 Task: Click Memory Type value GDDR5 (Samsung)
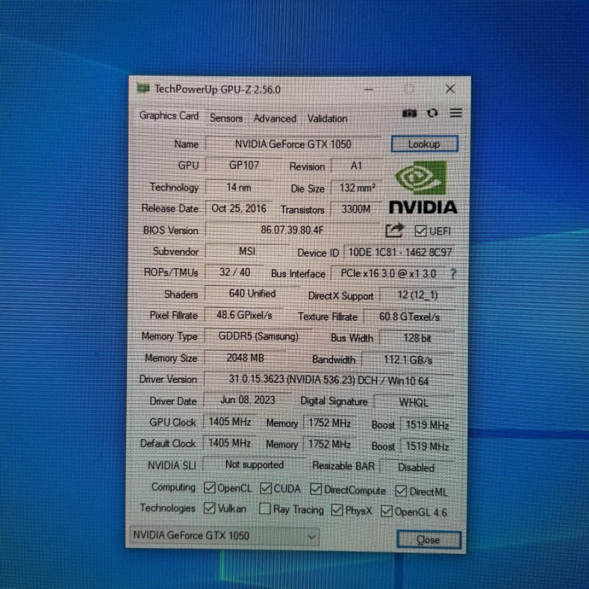click(x=258, y=336)
